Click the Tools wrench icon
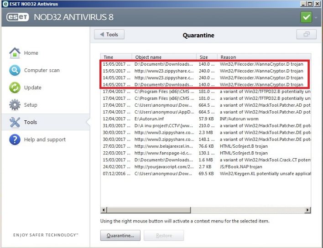323x248 pixels. point(15,122)
